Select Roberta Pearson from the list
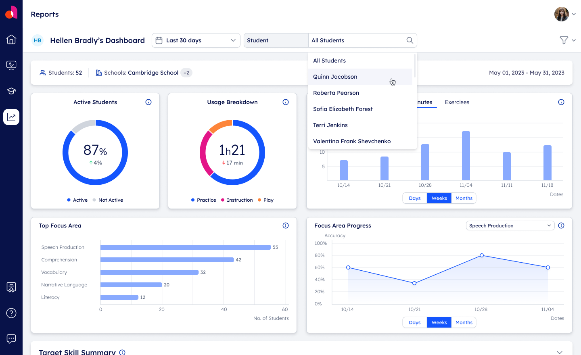Screen dimensions: 581x355 click(360, 93)
